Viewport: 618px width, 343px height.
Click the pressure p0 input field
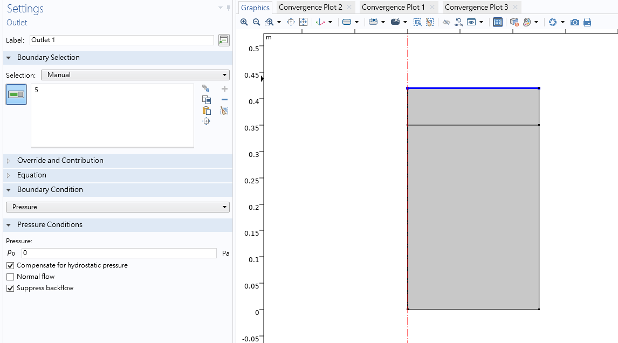119,253
